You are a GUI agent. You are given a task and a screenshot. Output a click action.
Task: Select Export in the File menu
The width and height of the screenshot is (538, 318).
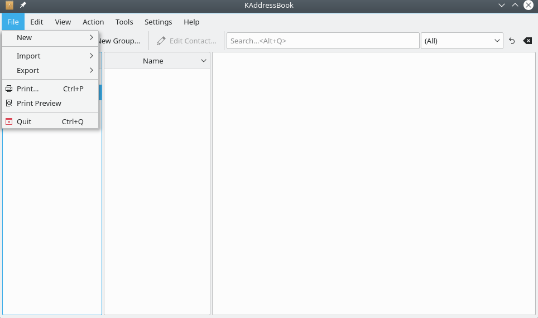click(x=50, y=70)
